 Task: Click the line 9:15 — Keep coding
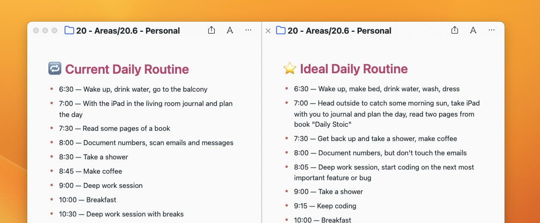tap(325, 206)
